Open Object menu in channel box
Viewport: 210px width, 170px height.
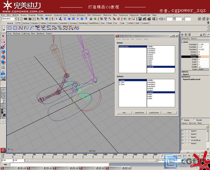(x=194, y=38)
